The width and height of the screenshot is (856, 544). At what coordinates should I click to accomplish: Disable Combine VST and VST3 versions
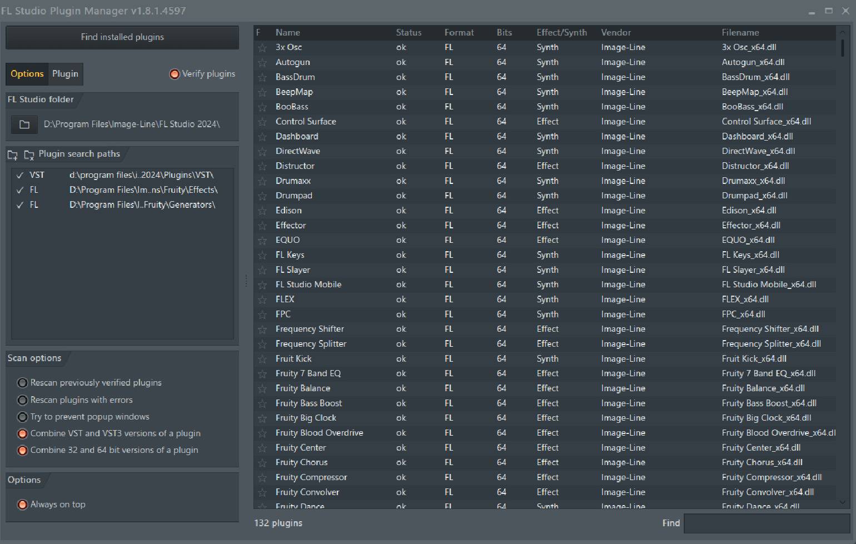(x=22, y=433)
